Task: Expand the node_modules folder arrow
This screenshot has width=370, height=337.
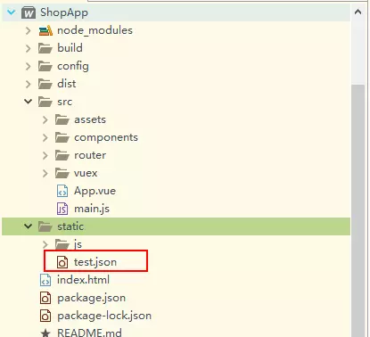Action: 28,30
